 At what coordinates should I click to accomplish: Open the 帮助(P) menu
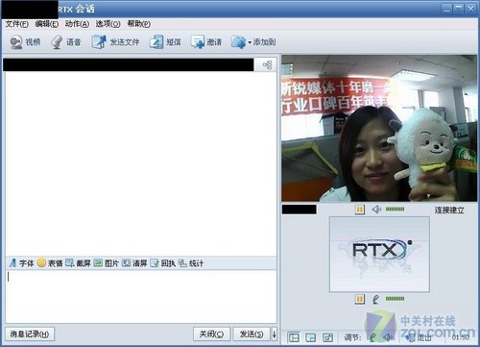point(139,24)
